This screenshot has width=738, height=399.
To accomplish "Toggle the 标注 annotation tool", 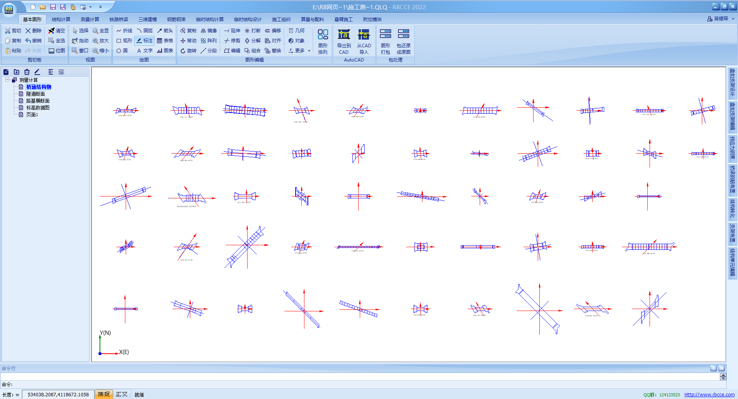I will [x=145, y=41].
